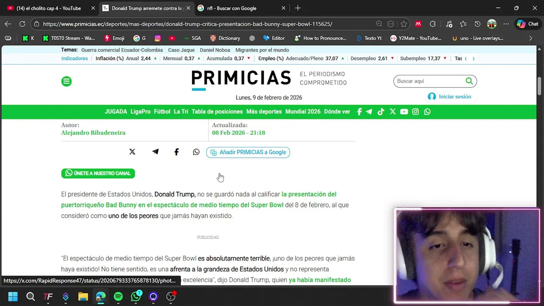Open the Dictionary bookmark
This screenshot has height=306, width=544.
[x=225, y=38]
